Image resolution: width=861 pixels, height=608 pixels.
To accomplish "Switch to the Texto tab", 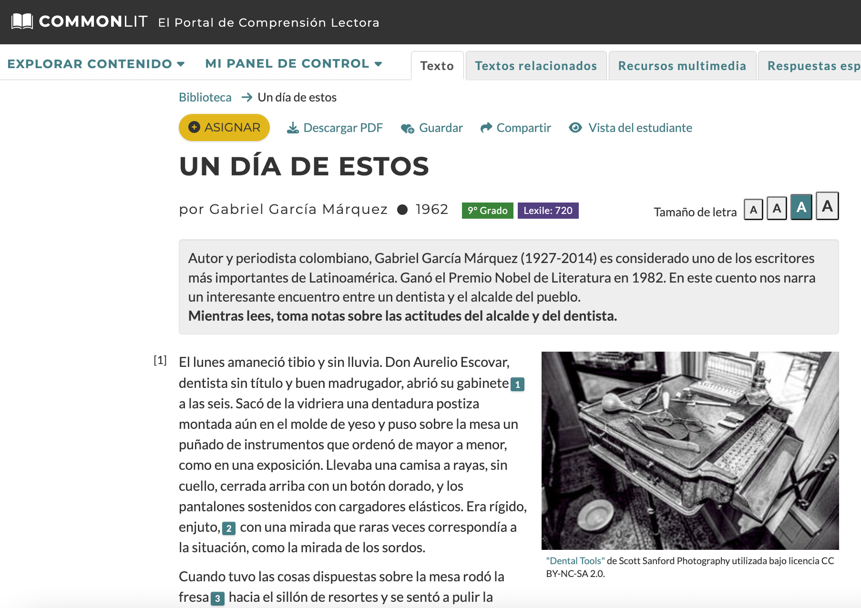I will (x=437, y=66).
